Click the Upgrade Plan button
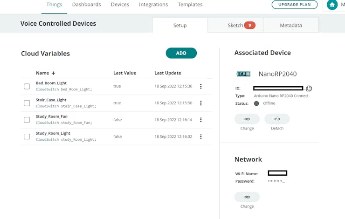 (x=295, y=5)
